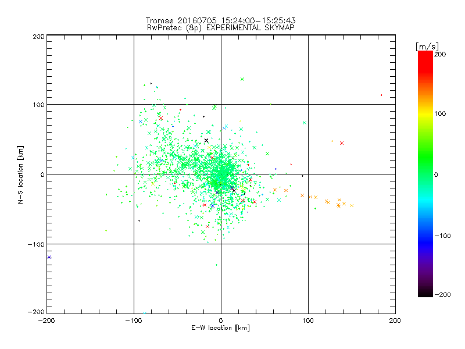Click the 'N-S location [km]' axis label
Screen dimensions: 465x349
pyautogui.click(x=20, y=174)
